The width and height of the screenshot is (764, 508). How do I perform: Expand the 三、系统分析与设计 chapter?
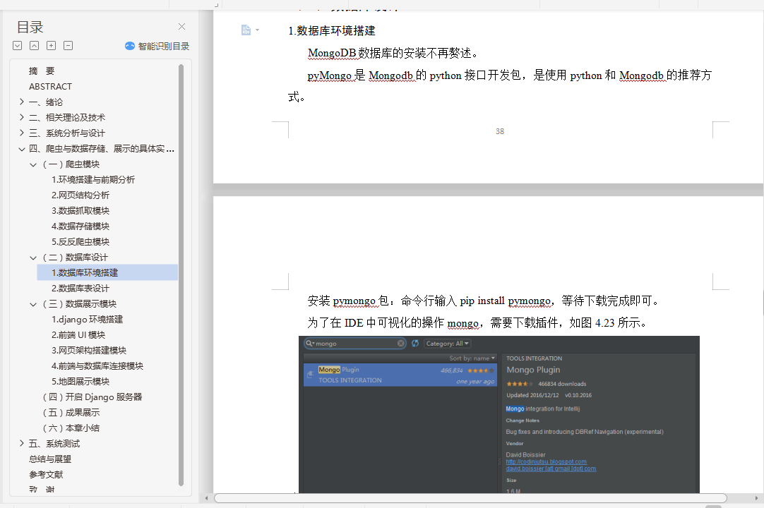click(21, 133)
